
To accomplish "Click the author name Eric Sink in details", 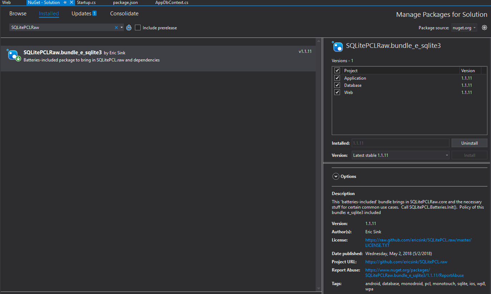I will coord(373,232).
